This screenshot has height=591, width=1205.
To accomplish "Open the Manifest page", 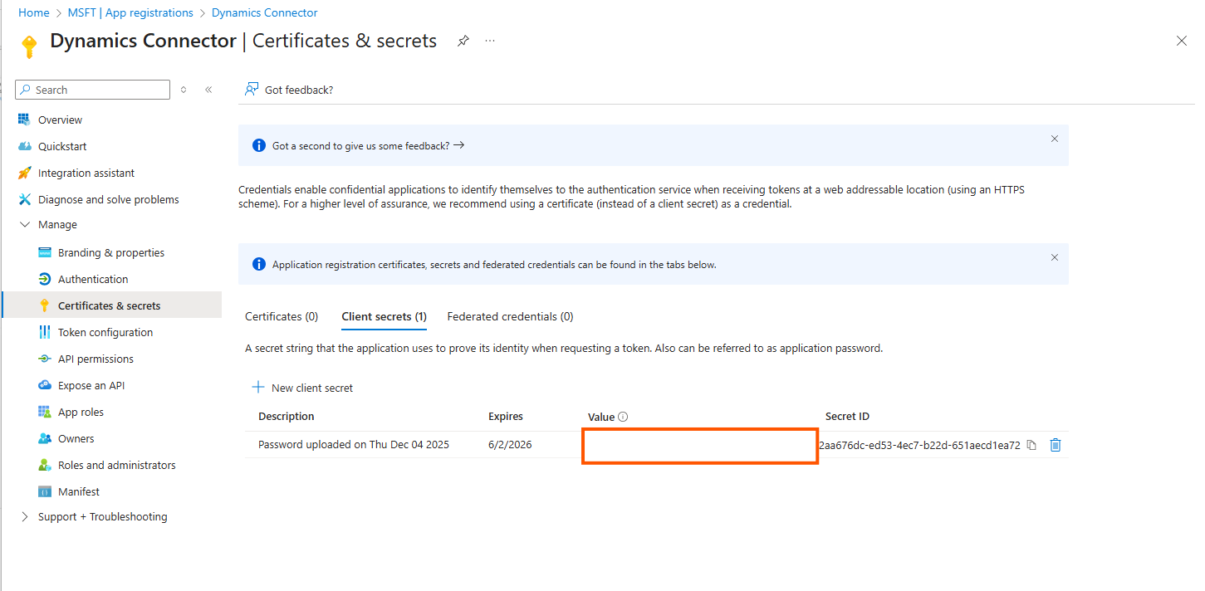I will point(78,491).
